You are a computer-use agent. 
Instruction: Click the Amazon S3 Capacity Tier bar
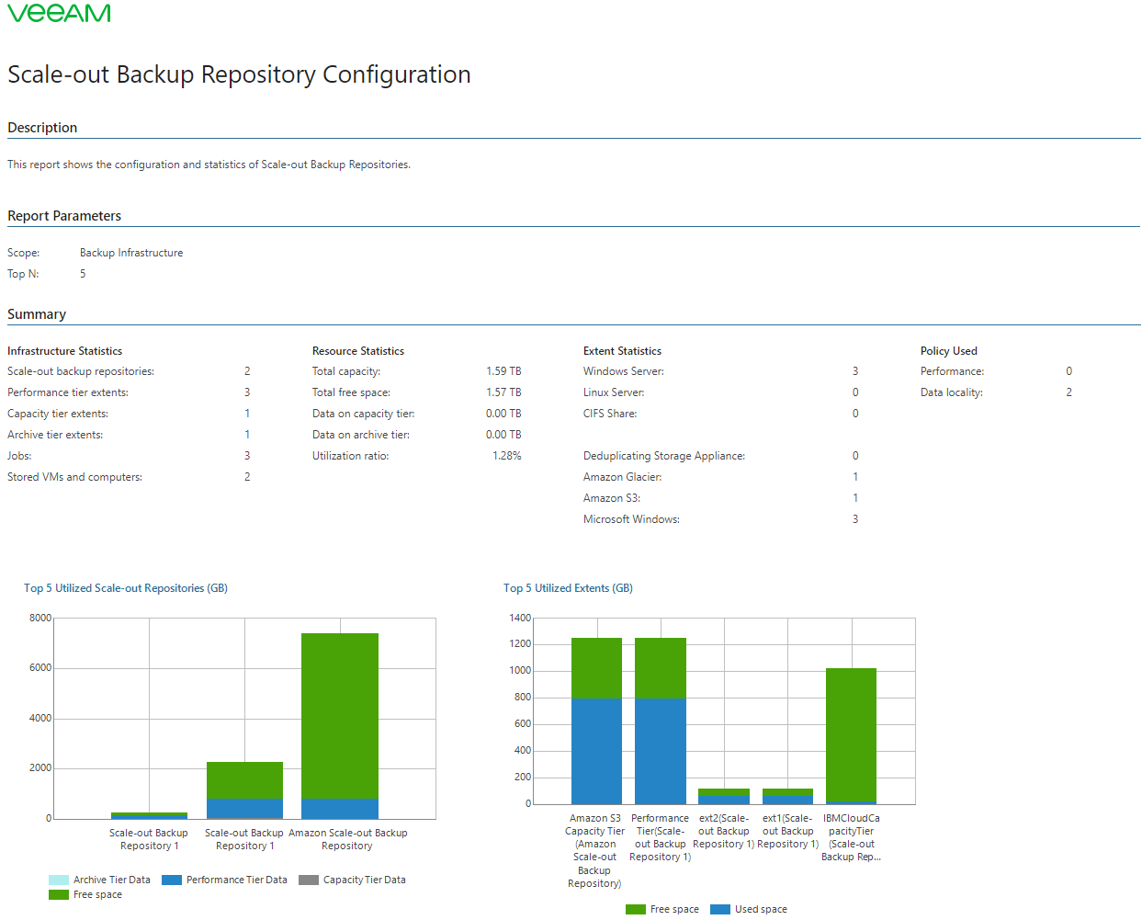click(596, 721)
